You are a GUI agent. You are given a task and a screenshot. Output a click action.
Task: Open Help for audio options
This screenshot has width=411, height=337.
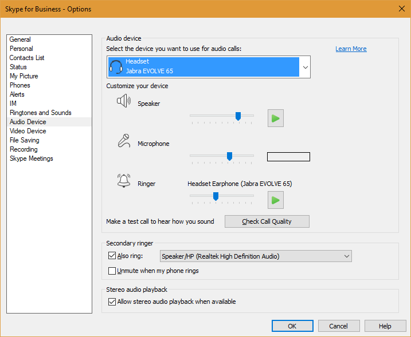(x=385, y=326)
